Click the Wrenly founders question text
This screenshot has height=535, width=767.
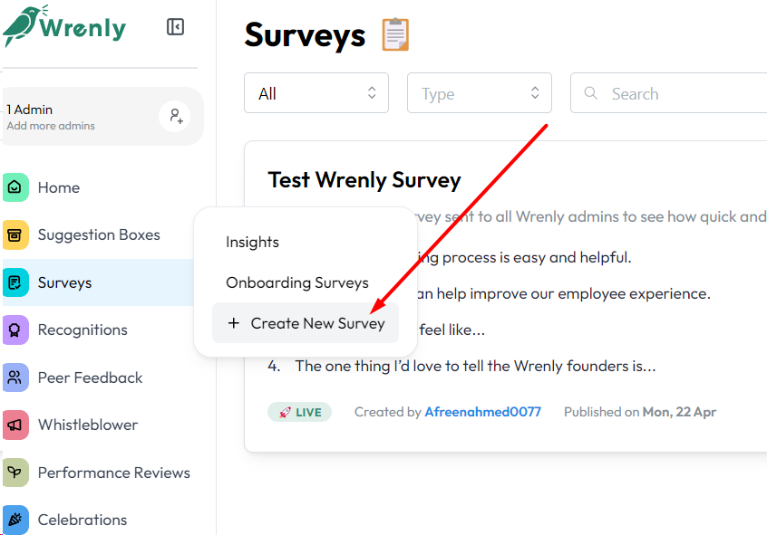coord(475,366)
